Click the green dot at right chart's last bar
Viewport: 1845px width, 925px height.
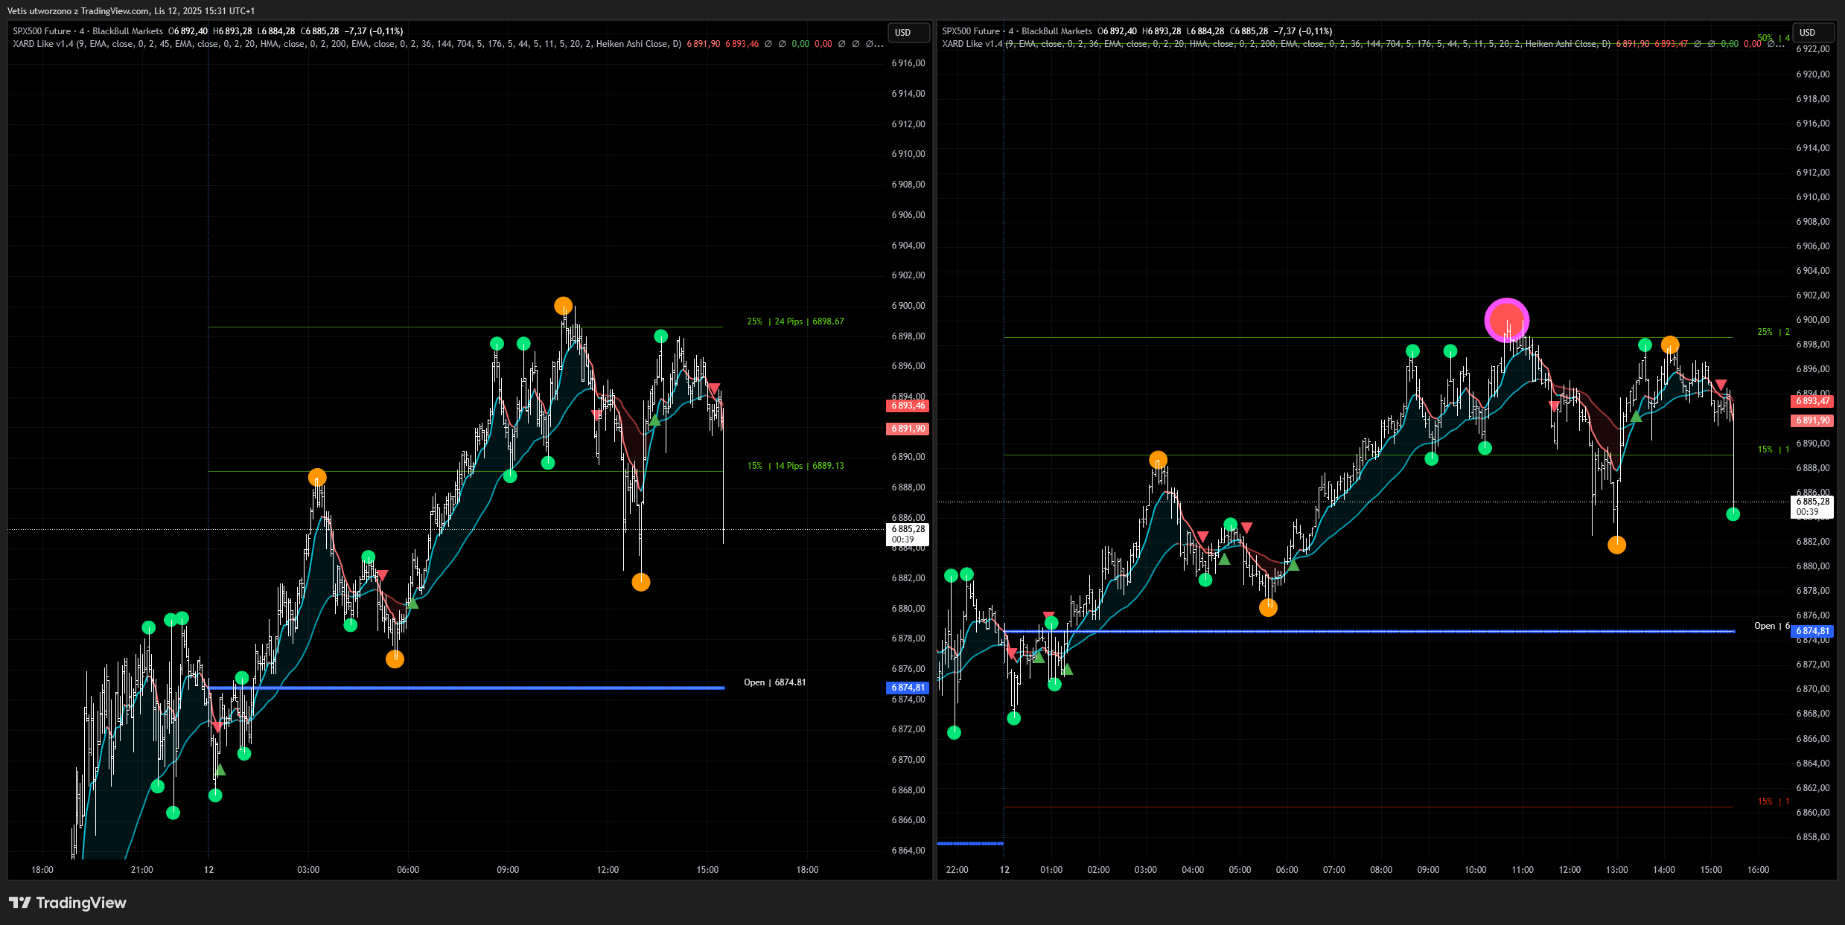click(x=1733, y=514)
